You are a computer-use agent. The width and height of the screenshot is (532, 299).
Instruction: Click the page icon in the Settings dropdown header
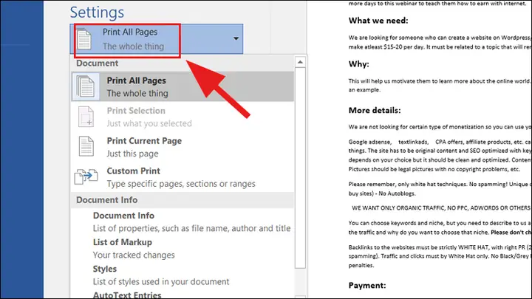[83, 39]
